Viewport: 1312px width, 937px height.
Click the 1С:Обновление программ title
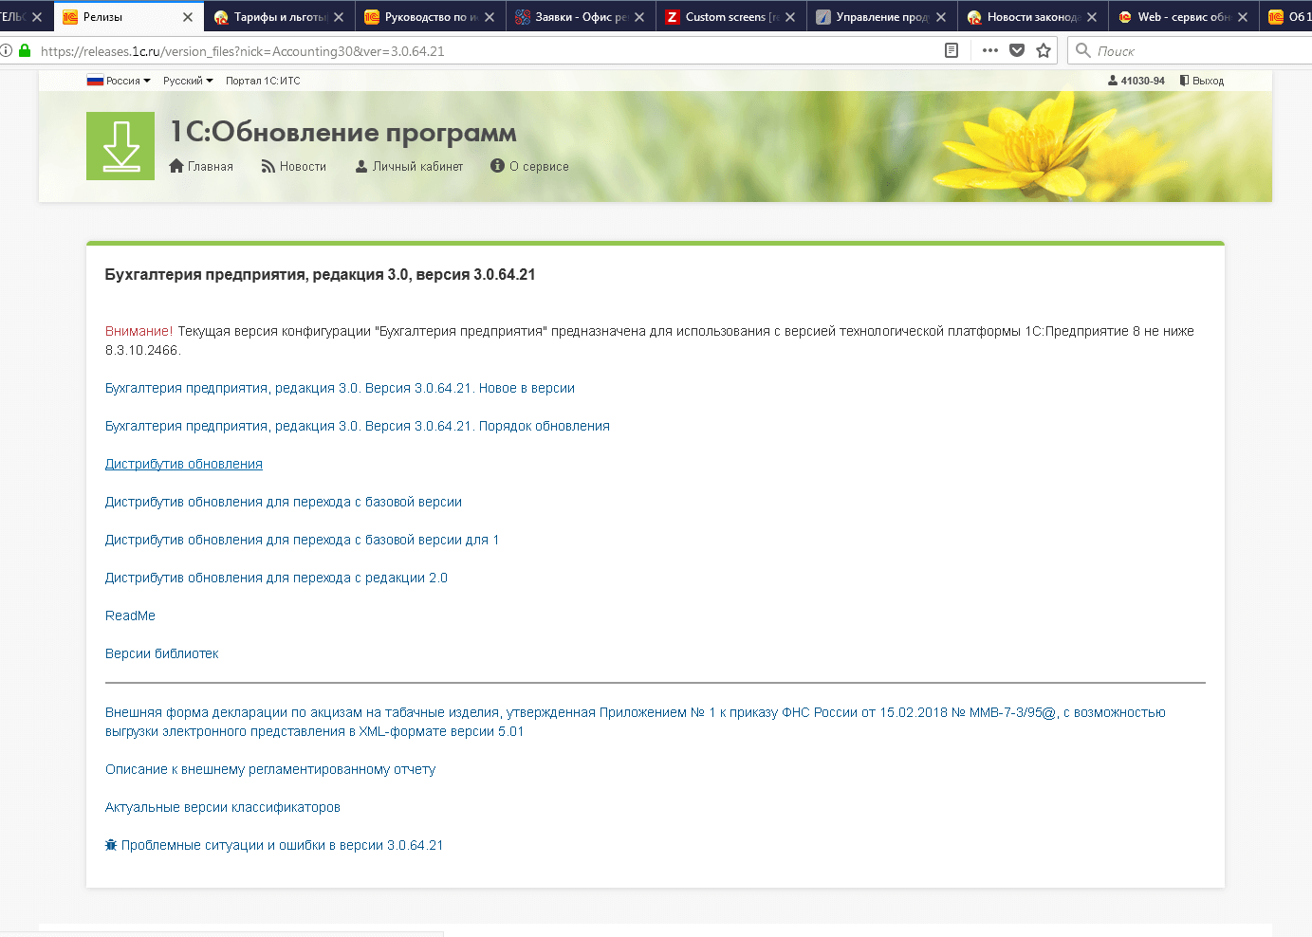pos(343,133)
